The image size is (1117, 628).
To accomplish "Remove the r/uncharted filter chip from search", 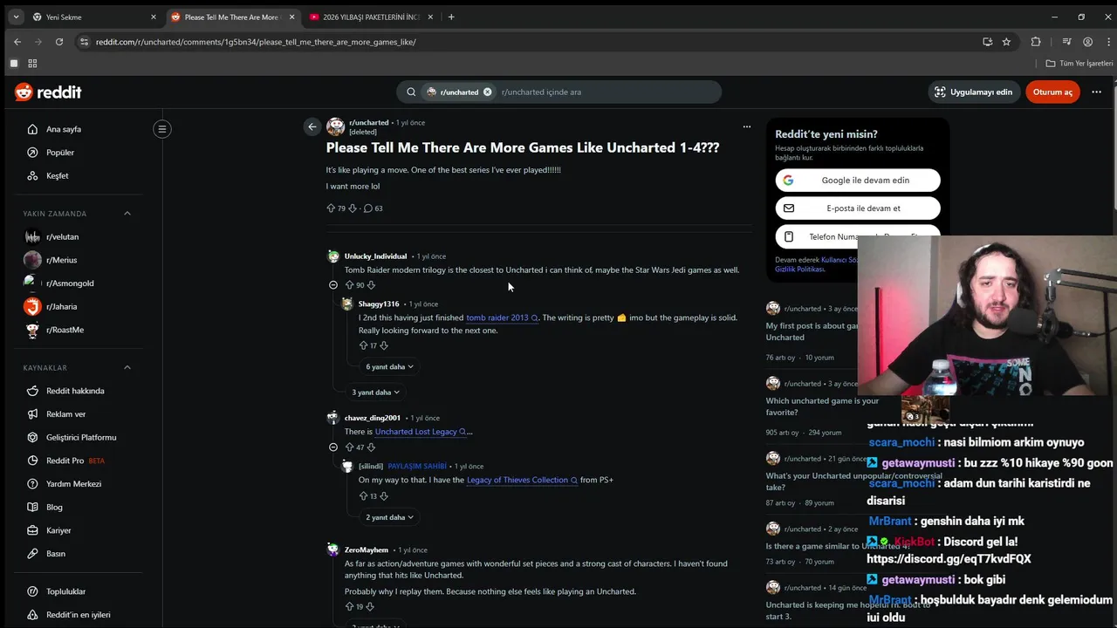I will pyautogui.click(x=488, y=92).
